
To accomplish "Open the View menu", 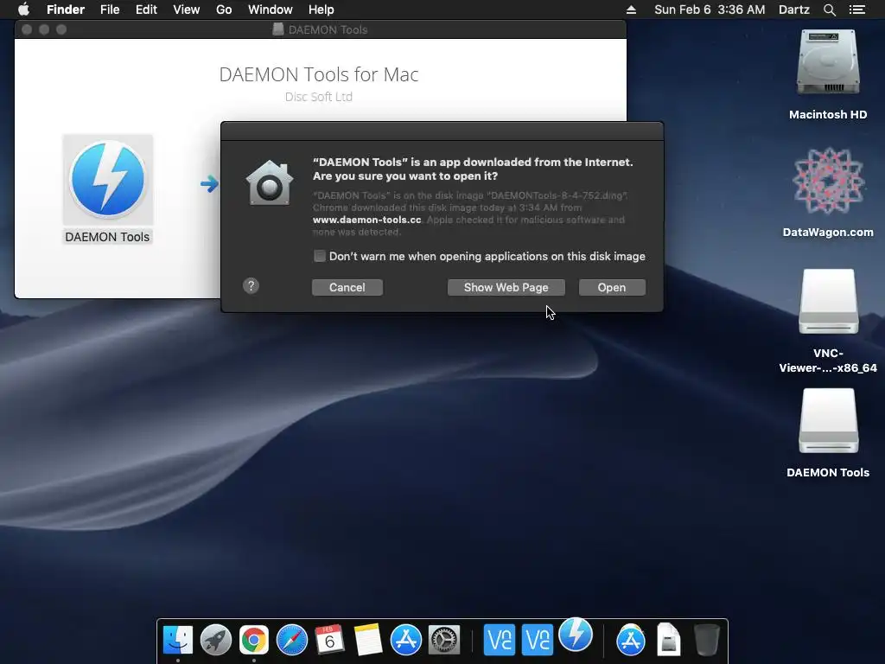I will coord(187,10).
